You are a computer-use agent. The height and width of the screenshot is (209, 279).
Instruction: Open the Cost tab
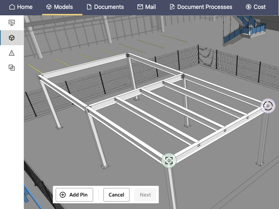pyautogui.click(x=255, y=7)
